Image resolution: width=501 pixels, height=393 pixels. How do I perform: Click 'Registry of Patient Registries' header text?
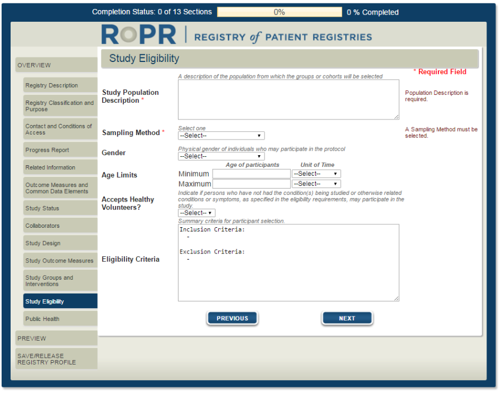coord(283,37)
